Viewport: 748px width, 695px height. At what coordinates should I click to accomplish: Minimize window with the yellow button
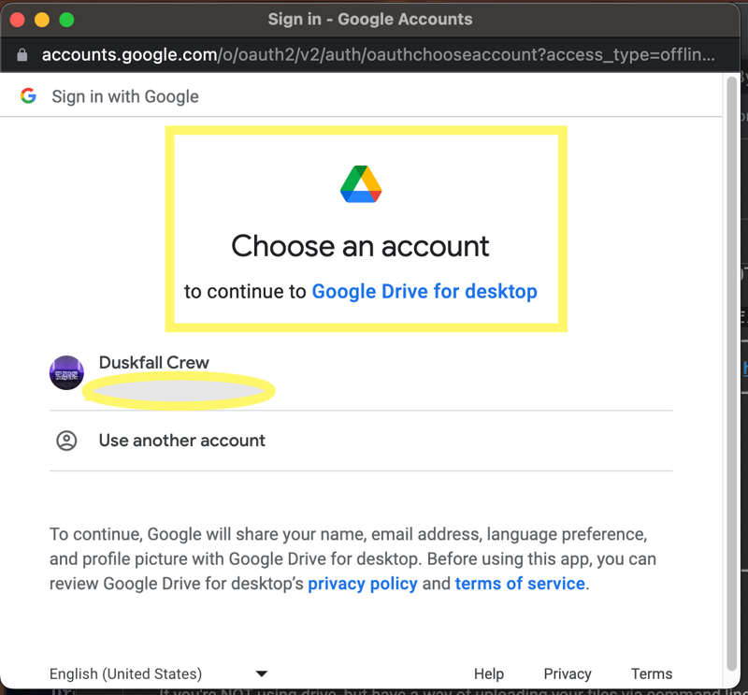[42, 20]
